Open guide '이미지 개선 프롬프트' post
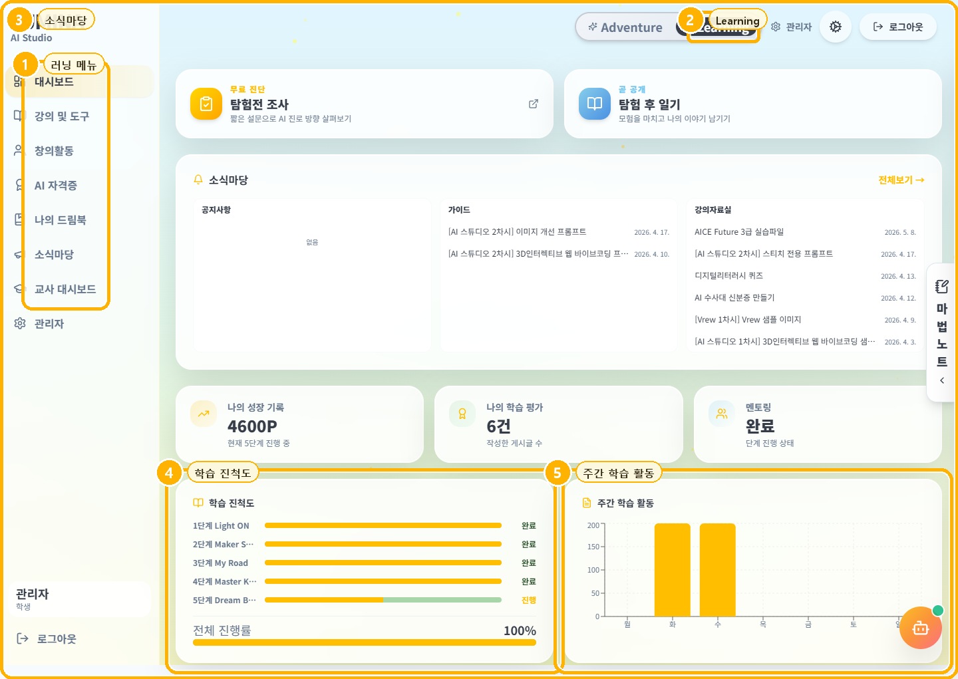Image resolution: width=958 pixels, height=679 pixels. (x=559, y=232)
